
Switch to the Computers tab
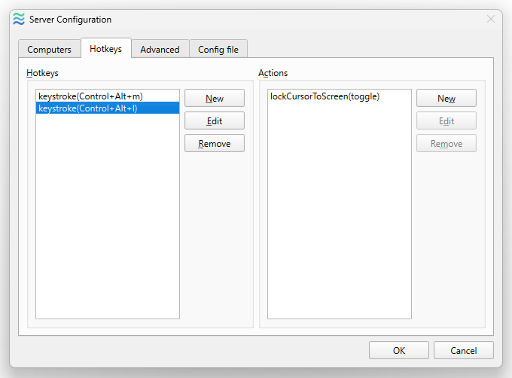pos(49,49)
